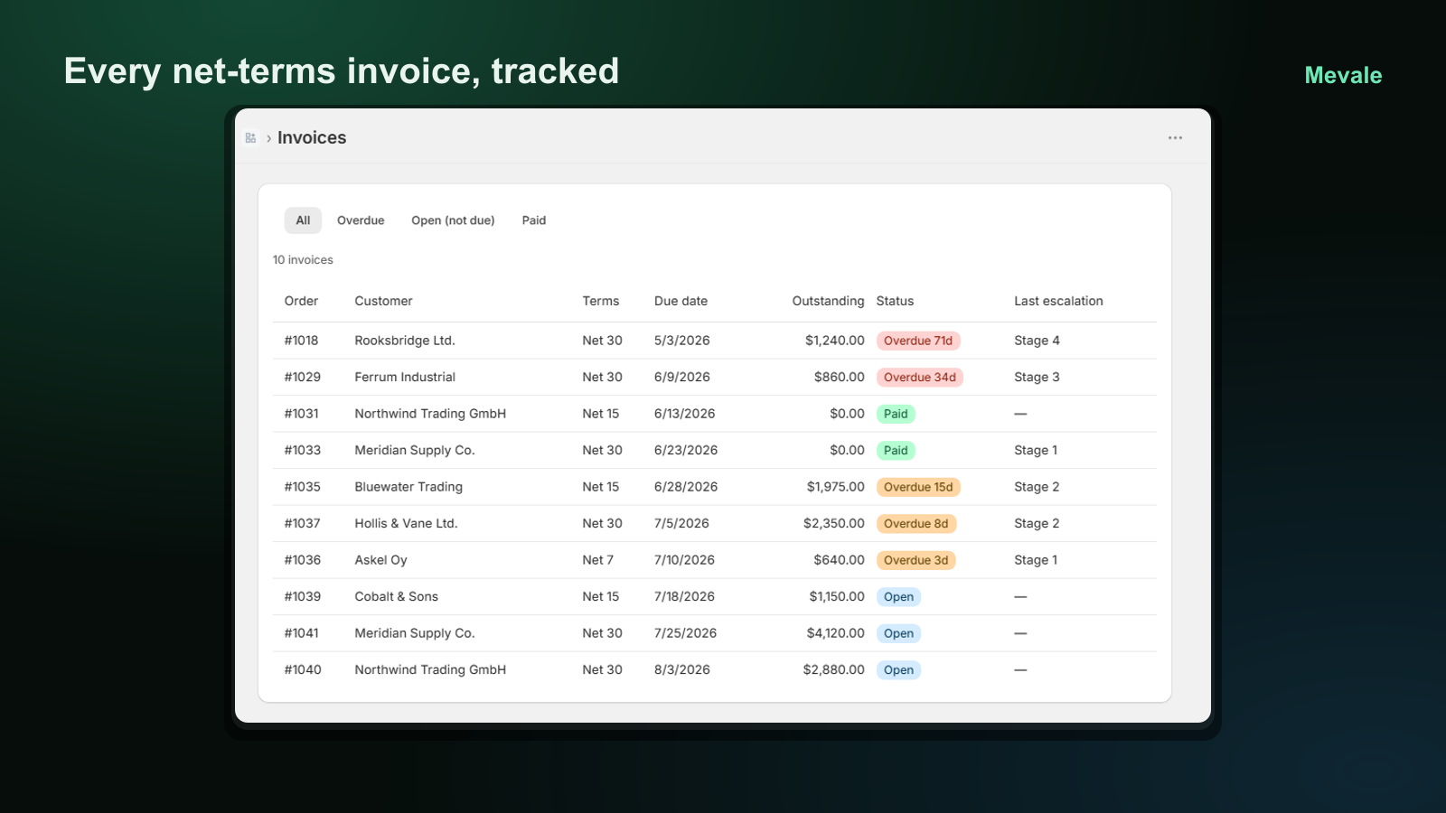Open order #1036
Image resolution: width=1446 pixels, height=813 pixels.
coord(303,560)
